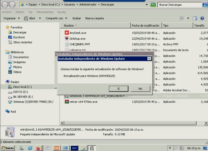The height and width of the screenshot is (151, 208).
Task: Toggle the preview pane icon
Action: 195,18
